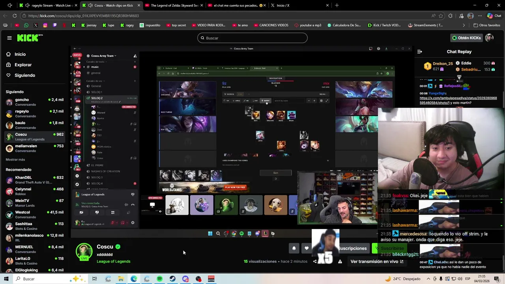Open KhanDBL's recommended channel
Viewport: 505px width, 284px height.
(x=34, y=180)
